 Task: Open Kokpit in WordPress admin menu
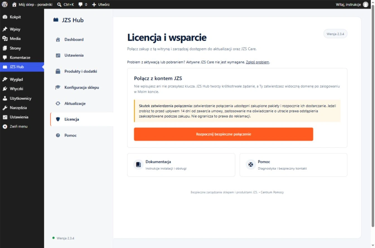[22, 17]
